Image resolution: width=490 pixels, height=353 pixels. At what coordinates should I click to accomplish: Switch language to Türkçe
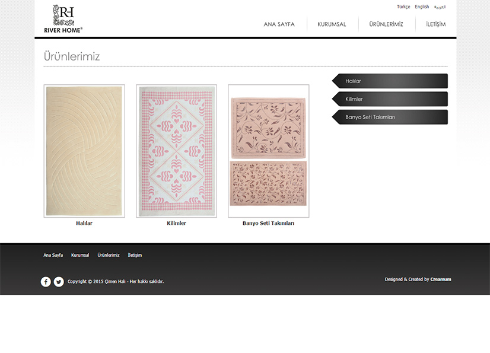point(403,7)
